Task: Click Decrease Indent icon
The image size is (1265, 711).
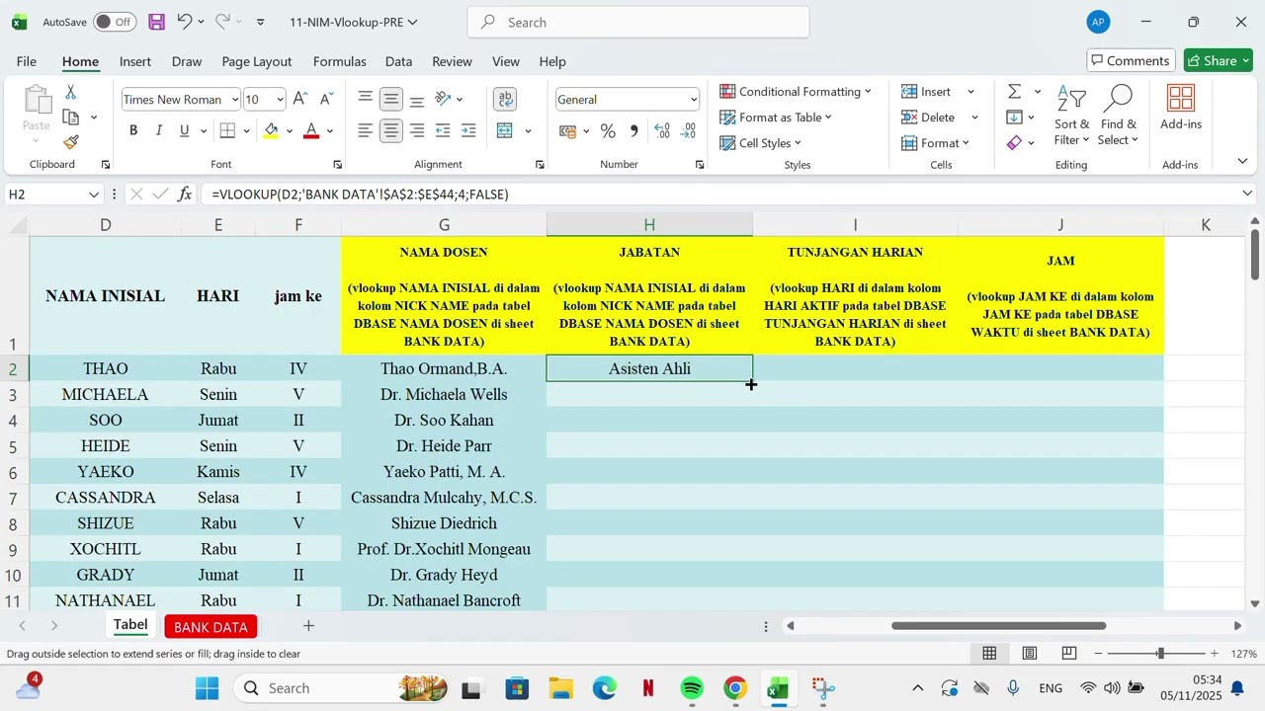Action: 443,130
